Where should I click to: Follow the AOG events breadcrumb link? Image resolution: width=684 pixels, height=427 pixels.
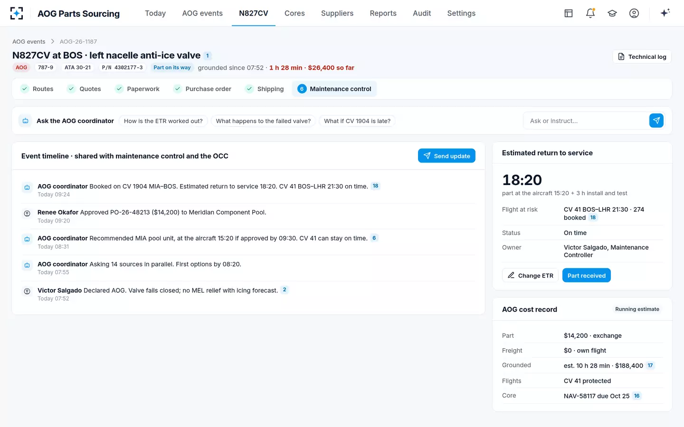[x=29, y=42]
